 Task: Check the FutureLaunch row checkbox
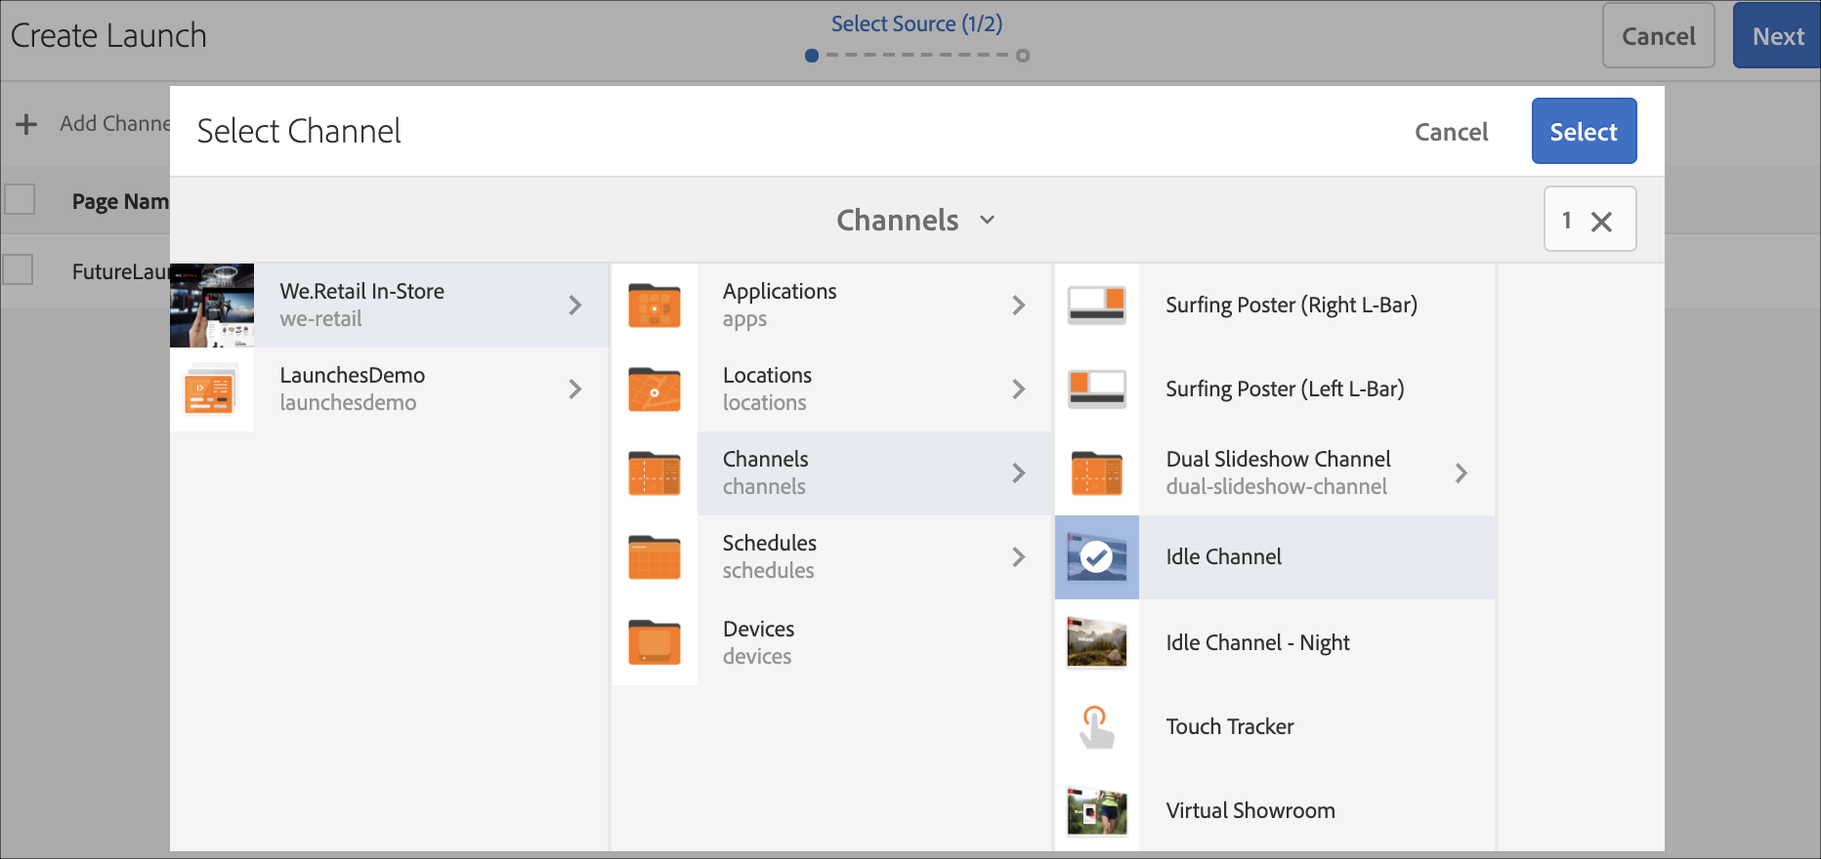[x=19, y=270]
